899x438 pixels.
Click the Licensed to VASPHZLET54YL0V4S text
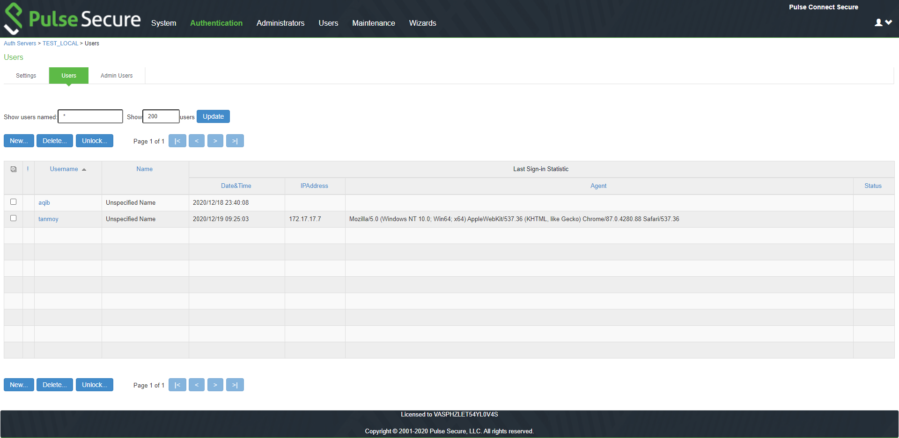tap(449, 415)
